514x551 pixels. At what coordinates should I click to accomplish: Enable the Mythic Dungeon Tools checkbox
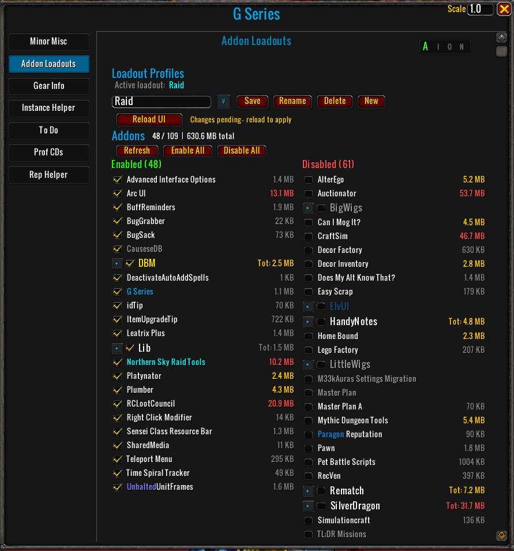click(x=308, y=420)
